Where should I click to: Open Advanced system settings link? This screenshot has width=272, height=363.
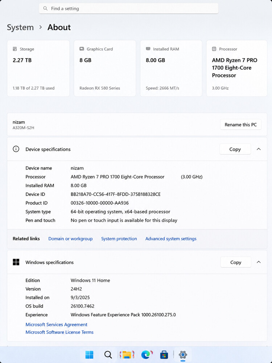[171, 239]
